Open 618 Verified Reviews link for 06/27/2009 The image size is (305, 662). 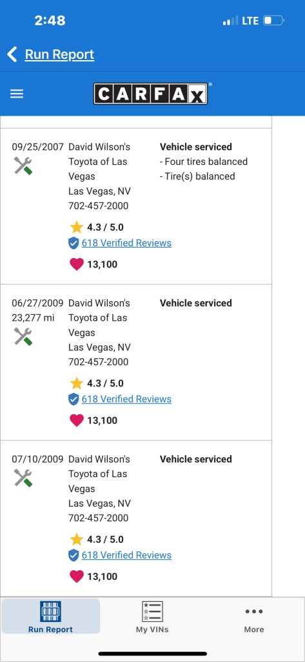pos(126,399)
